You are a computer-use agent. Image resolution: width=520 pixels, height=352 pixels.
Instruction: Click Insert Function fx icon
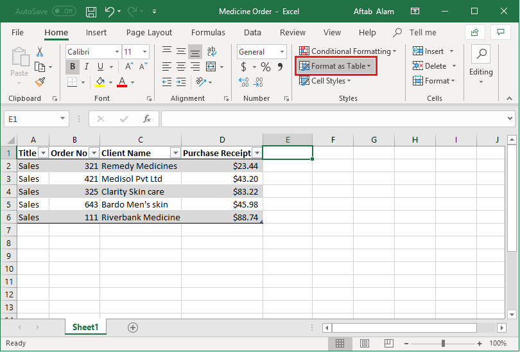(x=146, y=119)
